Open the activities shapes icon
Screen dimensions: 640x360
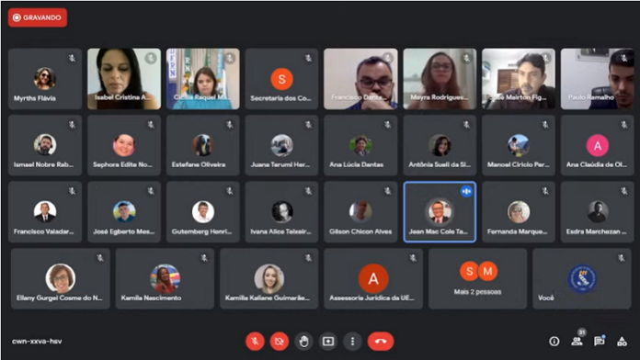pyautogui.click(x=622, y=342)
